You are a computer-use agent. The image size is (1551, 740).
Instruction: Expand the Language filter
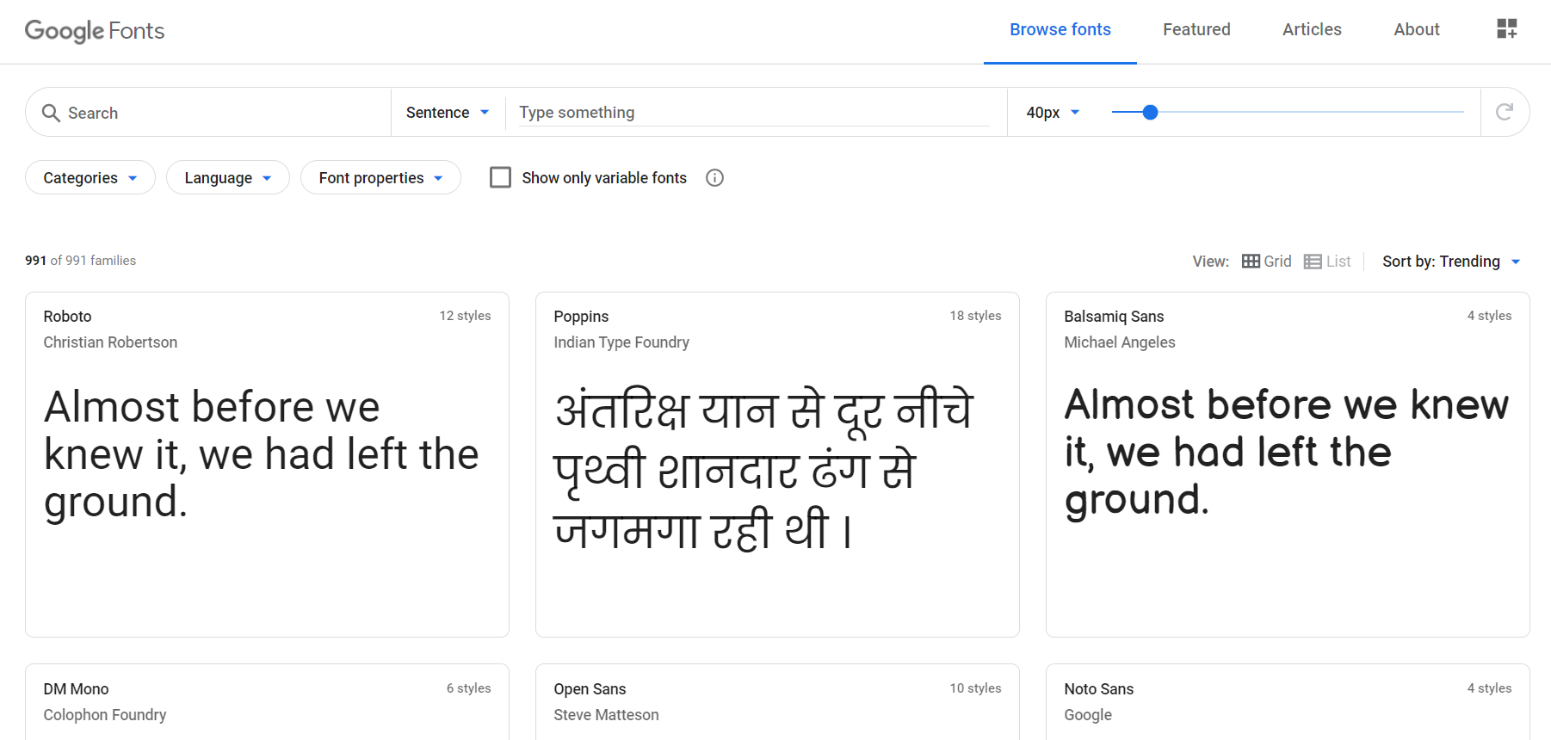(228, 178)
